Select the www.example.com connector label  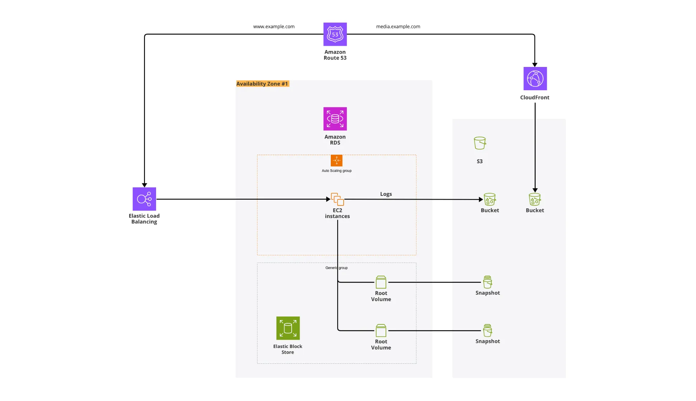coord(274,26)
